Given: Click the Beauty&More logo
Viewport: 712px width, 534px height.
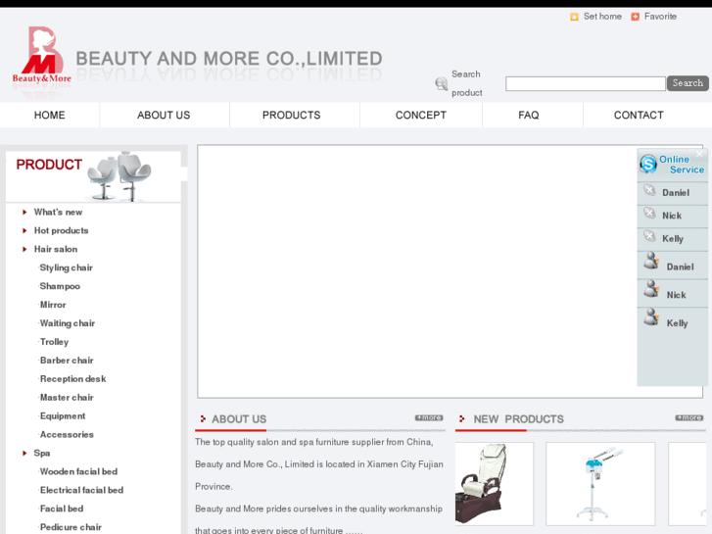Looking at the screenshot, I should point(42,56).
